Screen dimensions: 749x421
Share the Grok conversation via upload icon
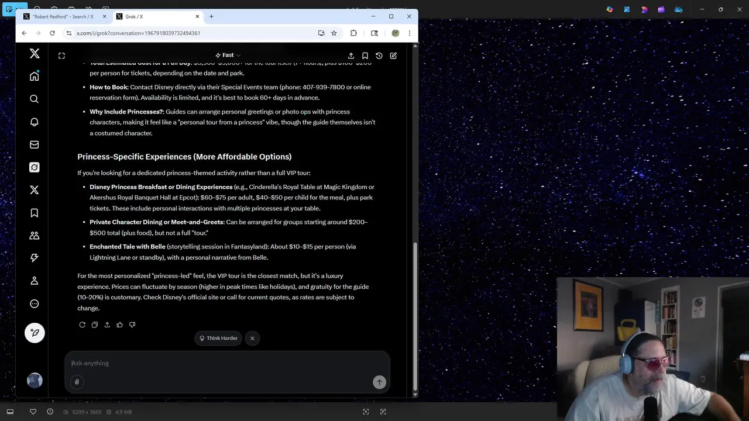[351, 56]
